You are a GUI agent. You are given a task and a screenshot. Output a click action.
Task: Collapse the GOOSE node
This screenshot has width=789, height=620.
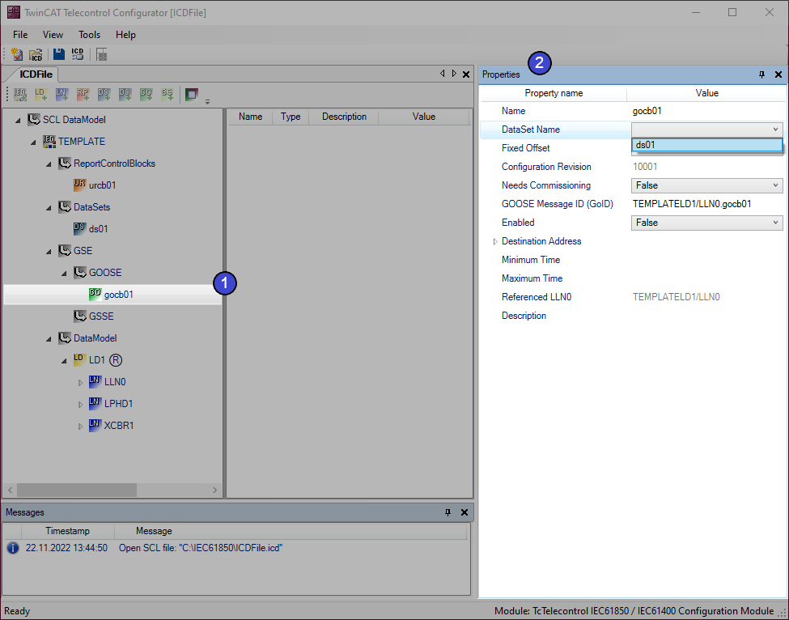coord(65,274)
